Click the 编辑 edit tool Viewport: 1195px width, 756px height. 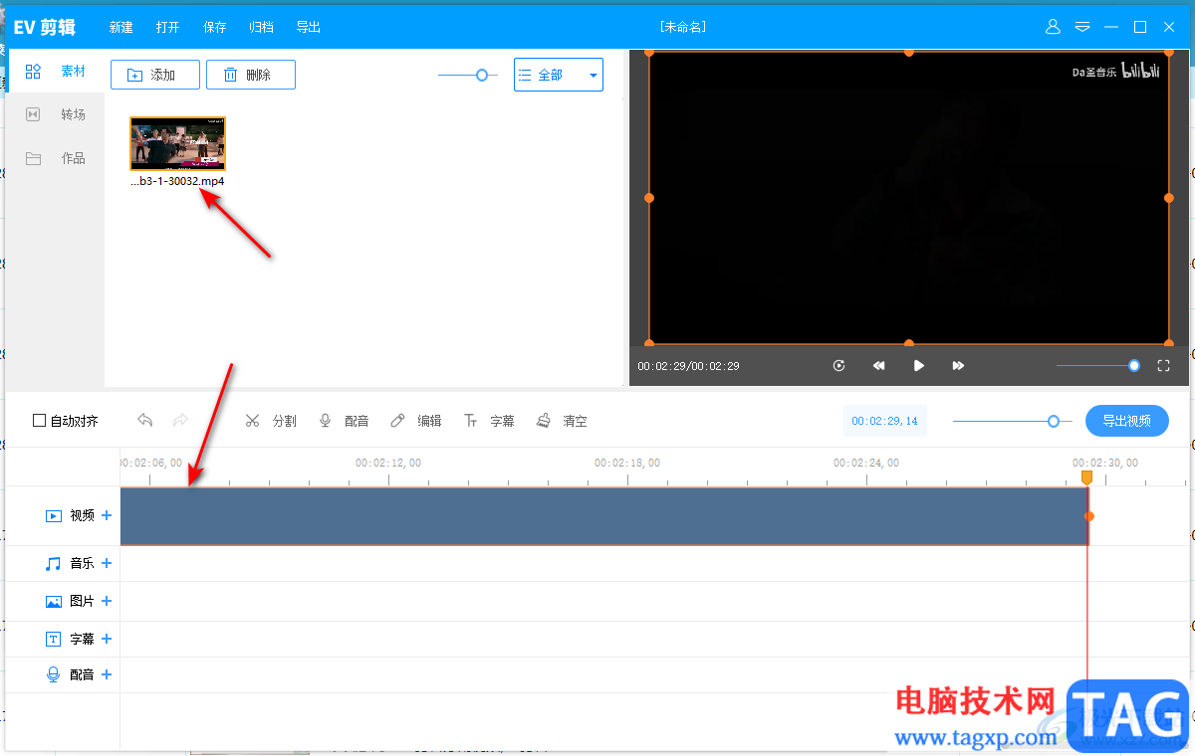click(416, 421)
